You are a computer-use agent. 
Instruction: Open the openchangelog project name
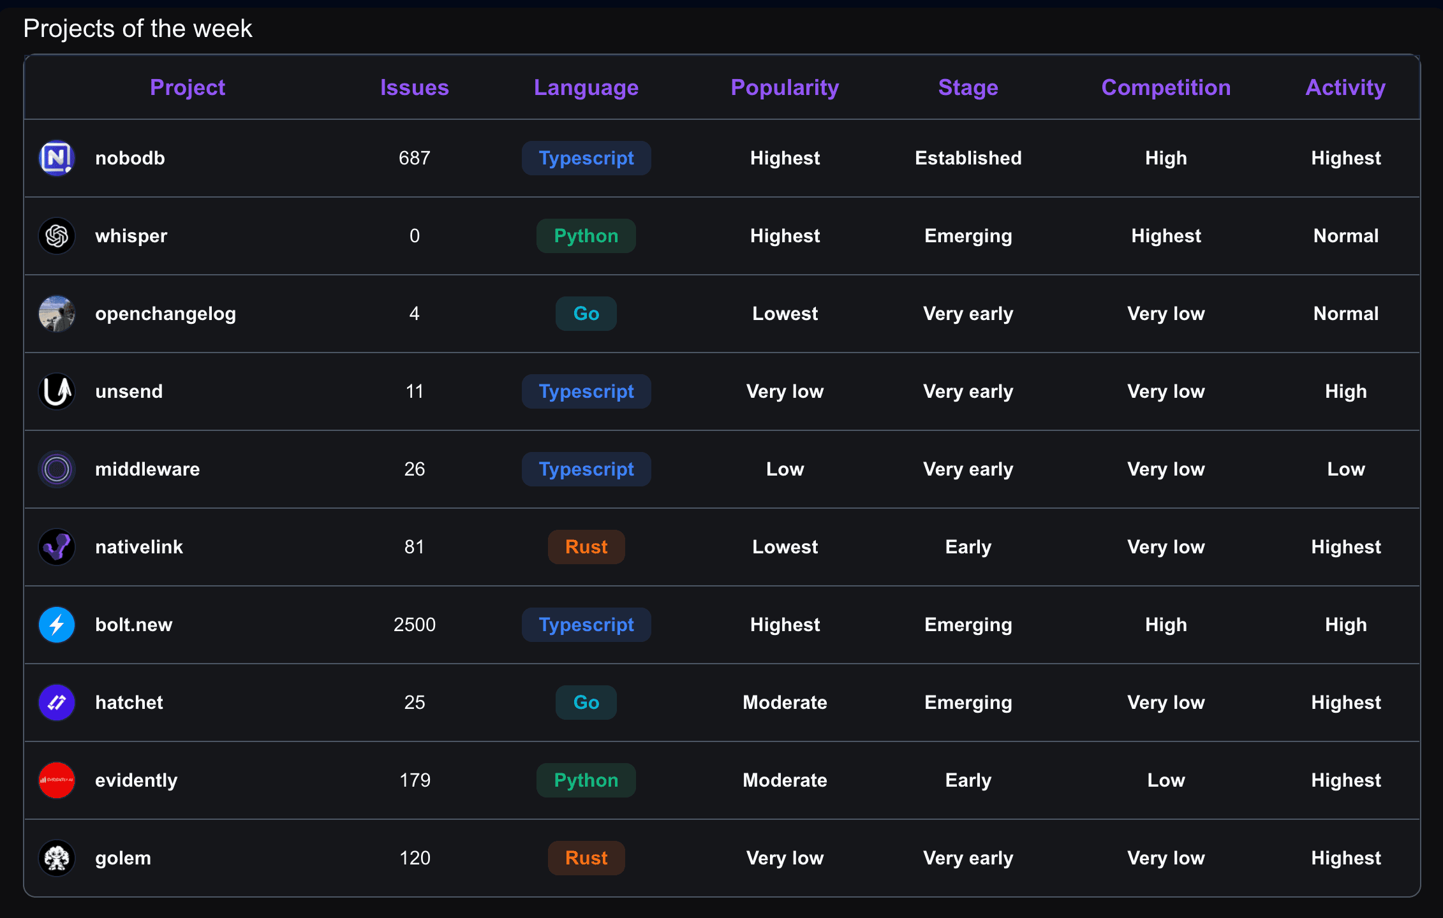166,314
